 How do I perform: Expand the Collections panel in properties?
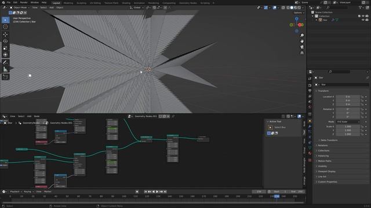(323, 150)
